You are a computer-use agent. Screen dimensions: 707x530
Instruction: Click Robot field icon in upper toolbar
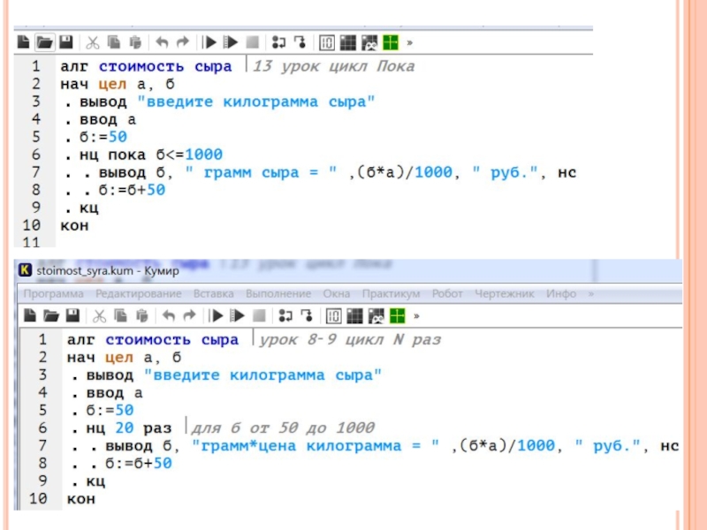click(369, 42)
